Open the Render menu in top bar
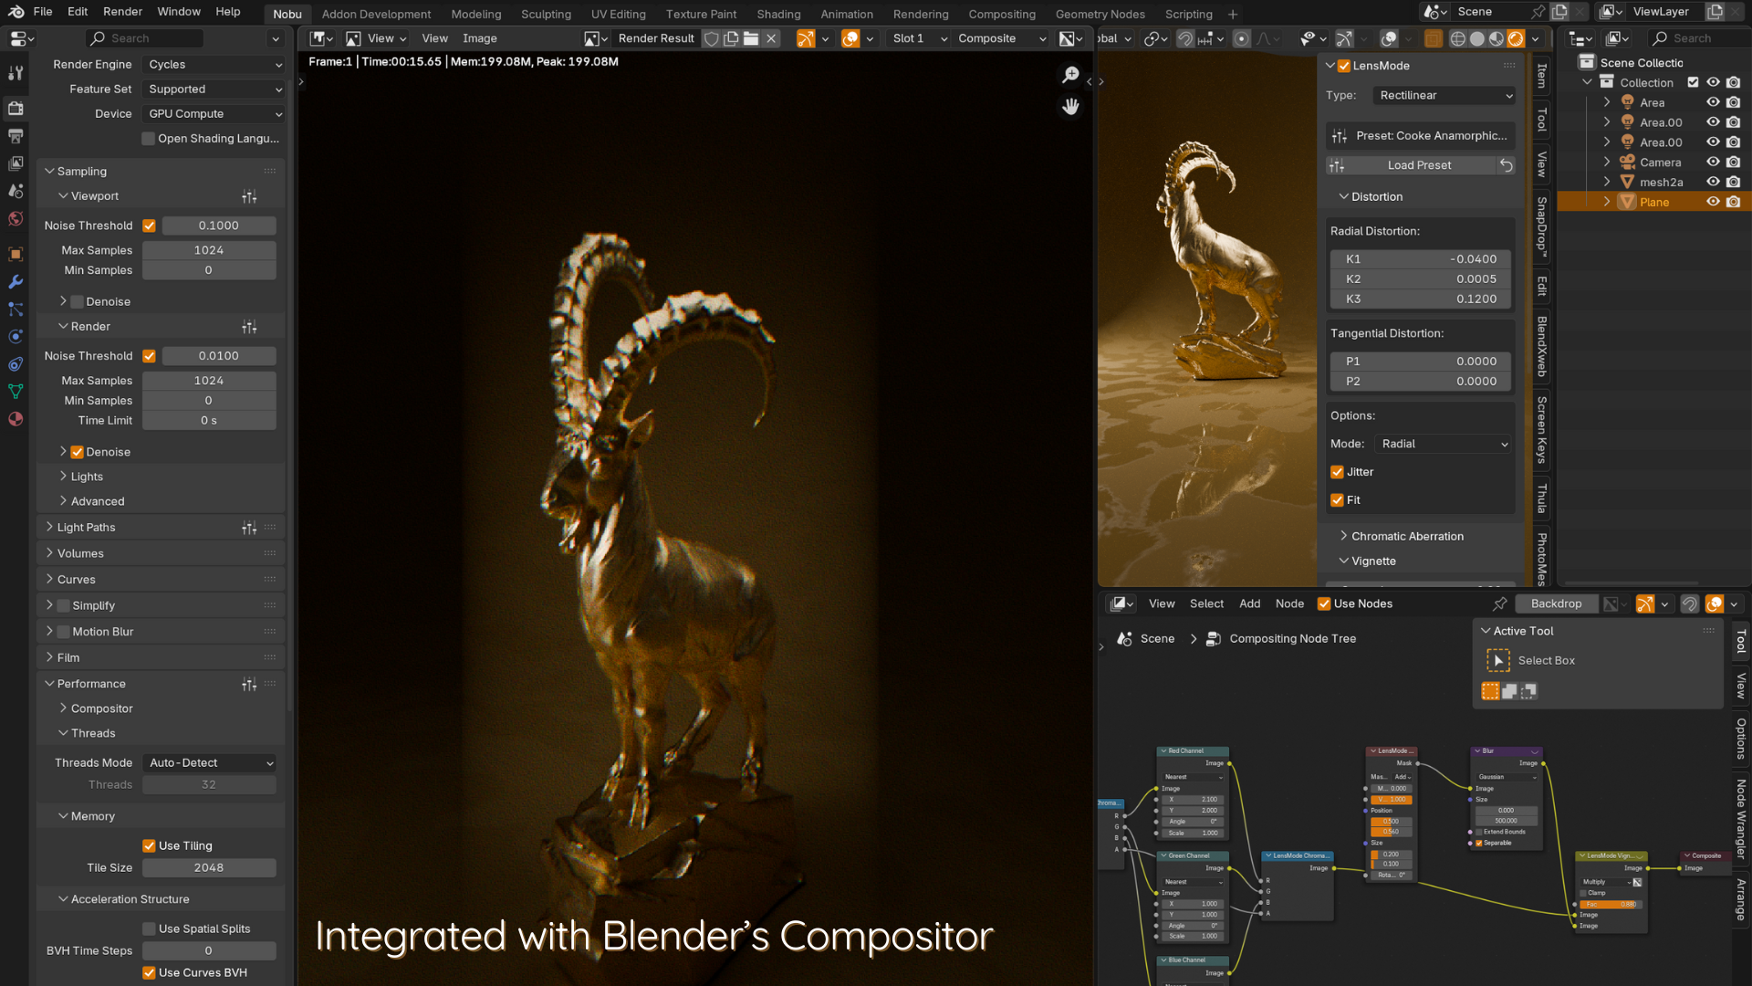Image resolution: width=1752 pixels, height=986 pixels. click(x=122, y=11)
